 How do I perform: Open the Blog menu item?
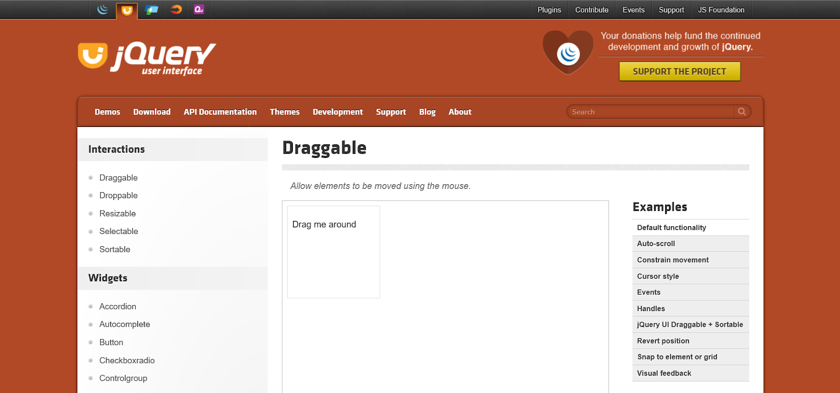427,112
